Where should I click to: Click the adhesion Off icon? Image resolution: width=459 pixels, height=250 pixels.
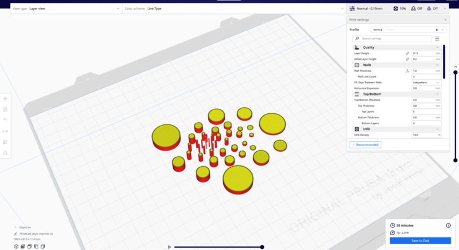coord(429,8)
